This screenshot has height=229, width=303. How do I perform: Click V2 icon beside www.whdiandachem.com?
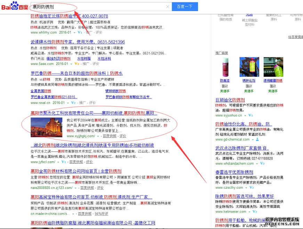(262, 163)
